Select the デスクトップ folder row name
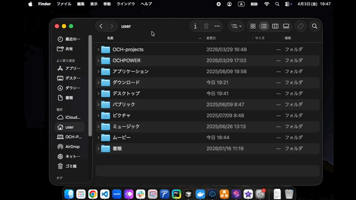 pos(126,93)
